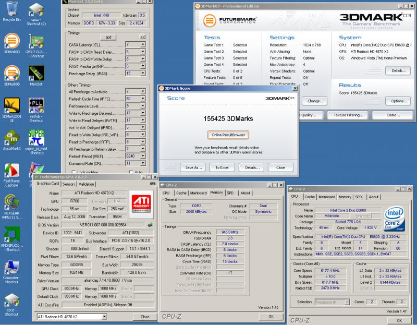Open the setfsb - Shortcut desktop icon
This screenshot has width=417, height=325.
36,110
